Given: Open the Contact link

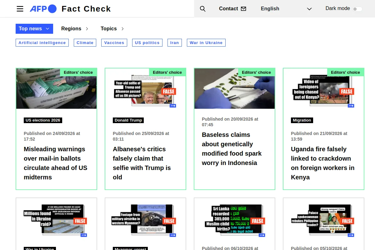Looking at the screenshot, I should click(228, 9).
